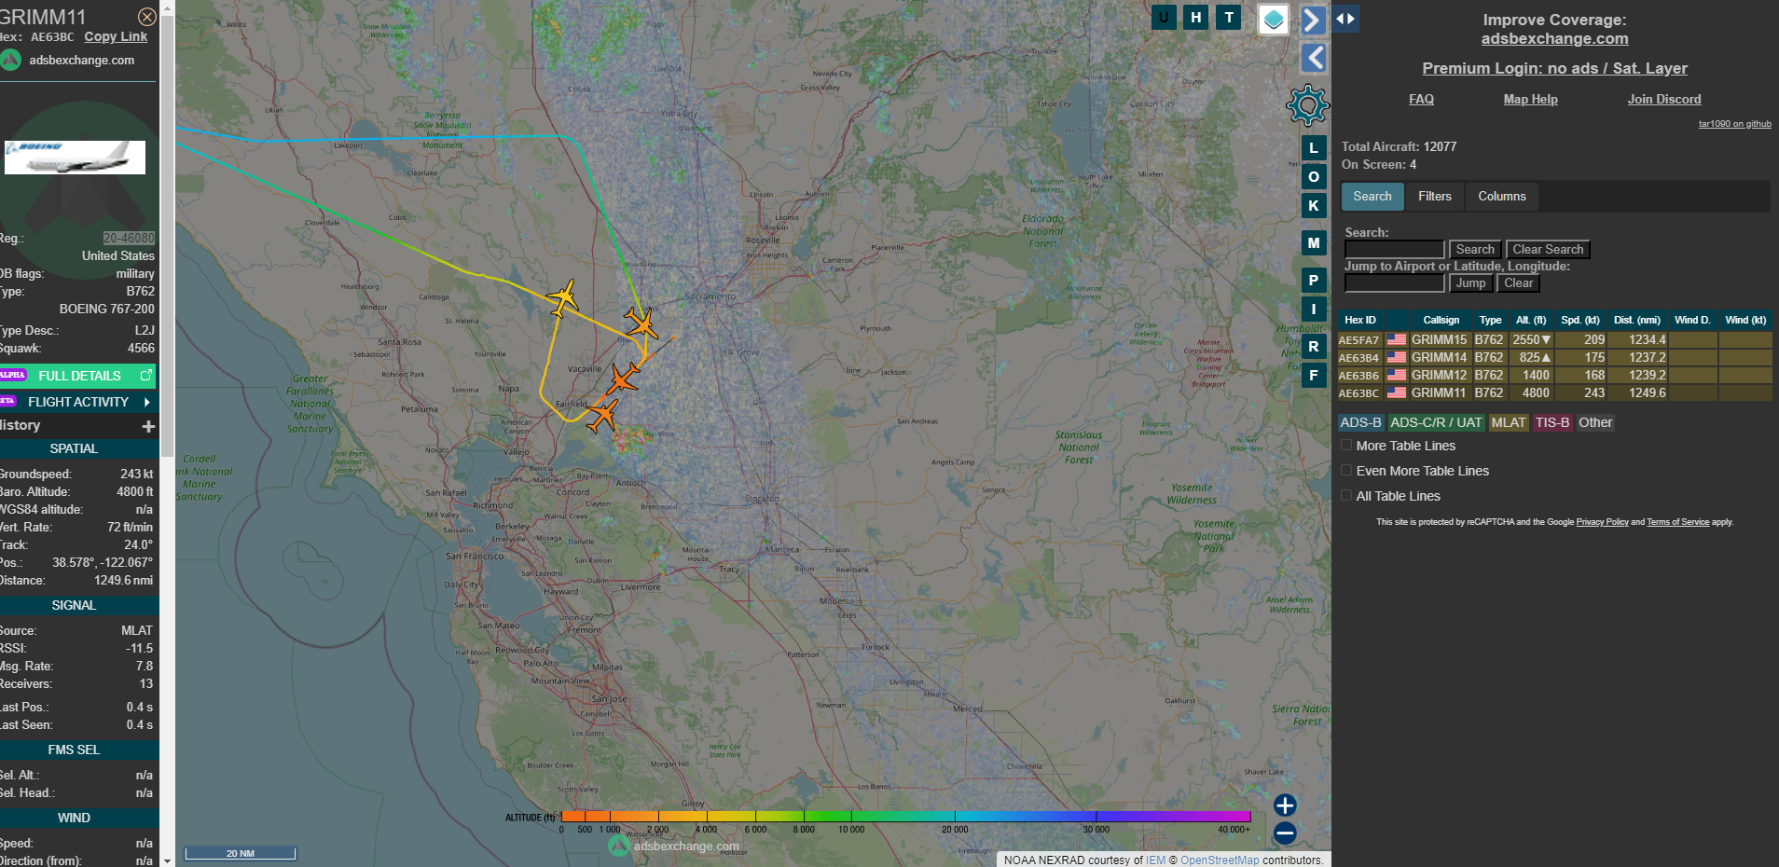Click the right arrow sidebar button
Viewport: 1779px width, 867px height.
1314,20
